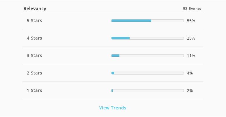Click the 93 Events count

pos(192,9)
